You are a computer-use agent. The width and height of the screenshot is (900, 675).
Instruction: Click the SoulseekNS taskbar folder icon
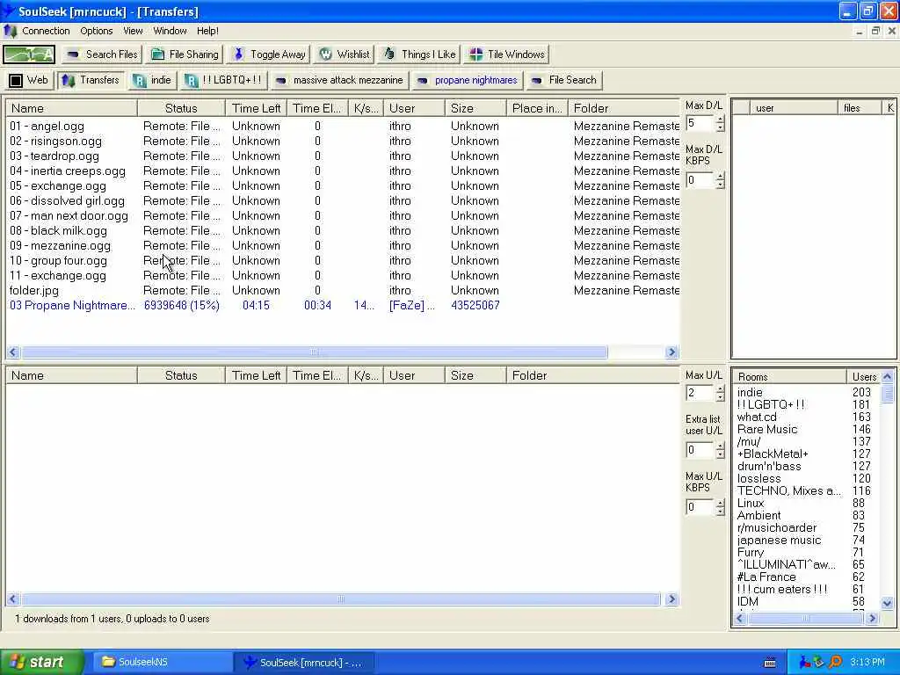(x=108, y=662)
